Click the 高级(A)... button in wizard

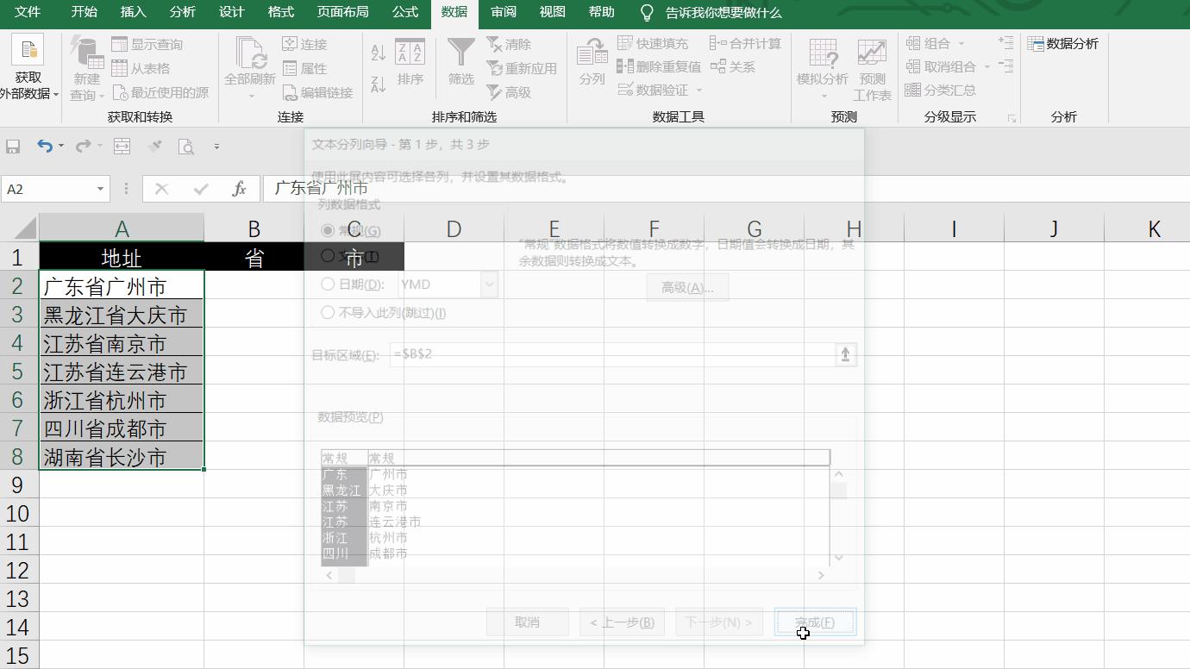coord(687,287)
